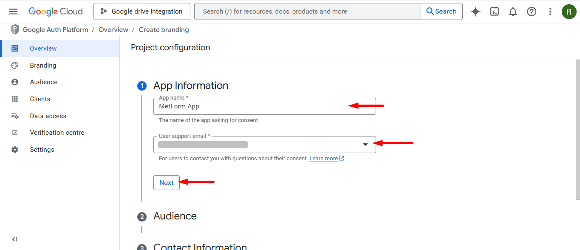Open Gemini assistant from the top bar
The width and height of the screenshot is (580, 250).
click(475, 11)
